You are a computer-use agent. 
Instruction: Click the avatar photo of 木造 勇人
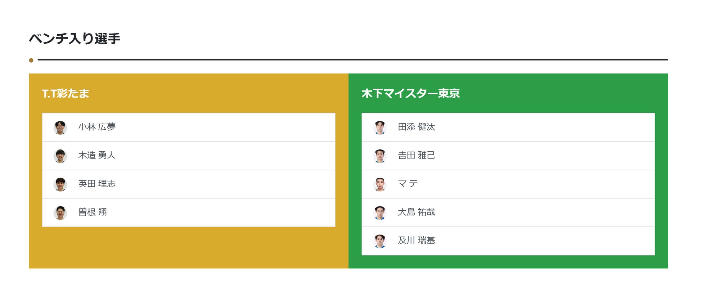(60, 155)
